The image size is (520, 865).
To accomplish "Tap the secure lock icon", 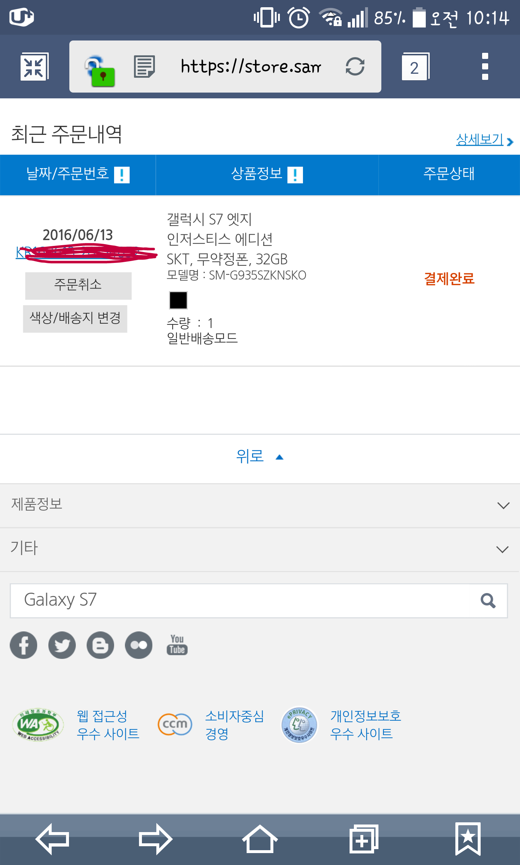I will tap(100, 71).
